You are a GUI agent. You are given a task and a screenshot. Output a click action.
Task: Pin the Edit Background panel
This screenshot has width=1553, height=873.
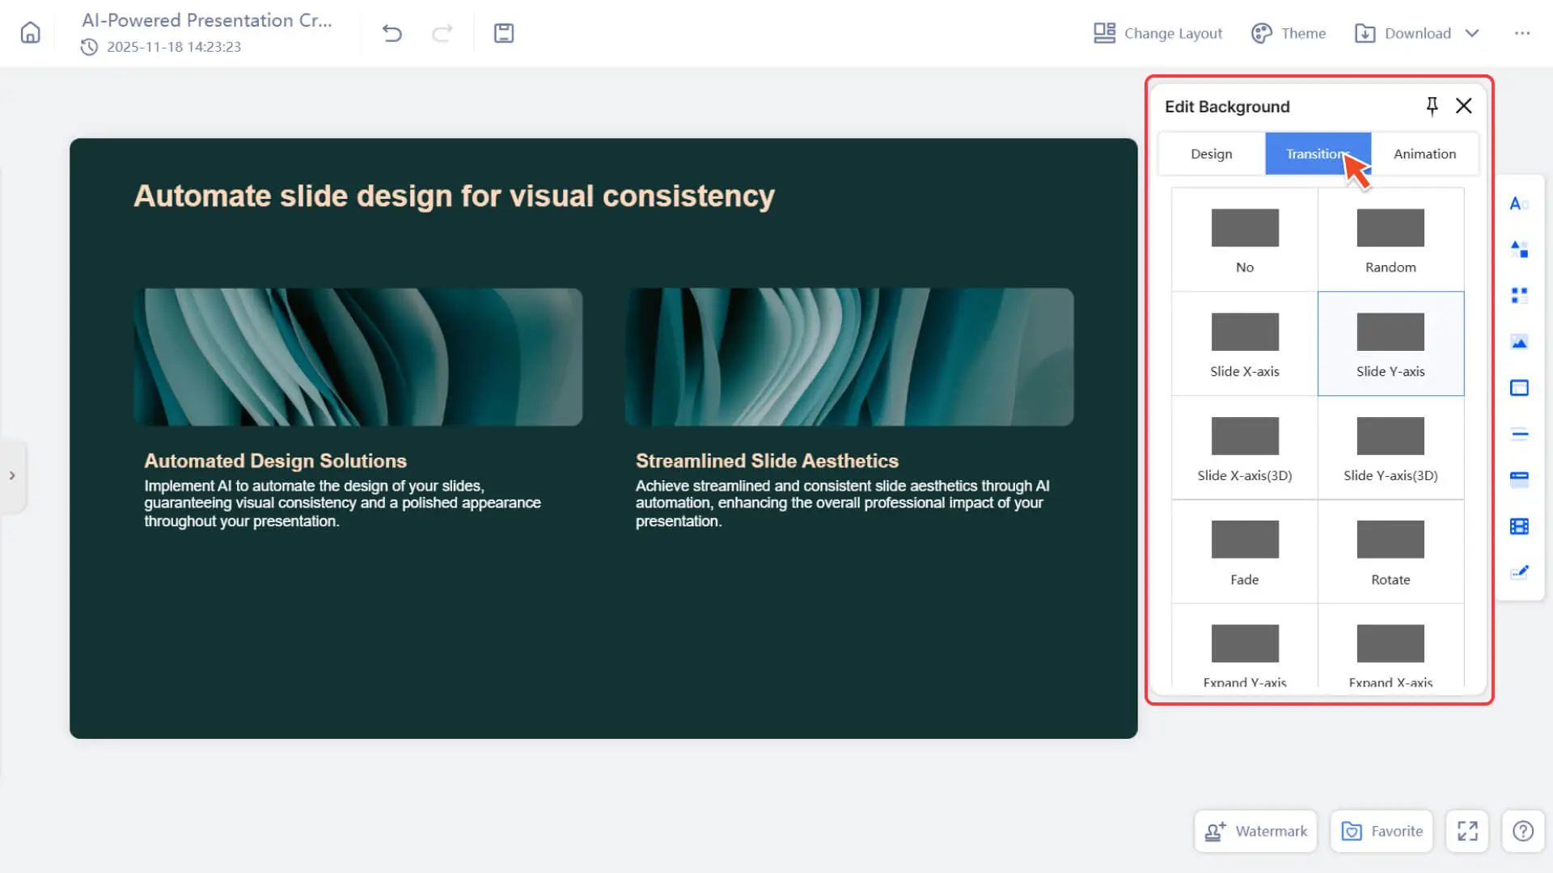click(1432, 106)
